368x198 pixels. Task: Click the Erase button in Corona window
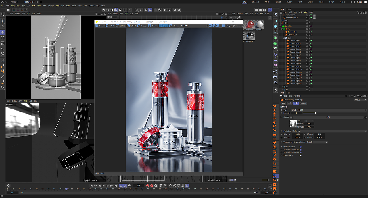[142, 26]
